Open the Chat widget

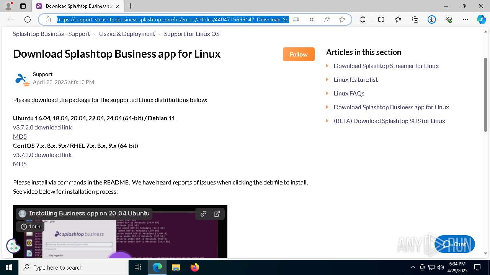pos(455,244)
